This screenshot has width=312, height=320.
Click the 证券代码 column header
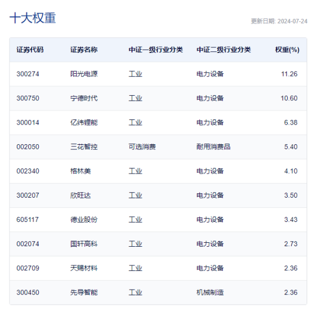(x=30, y=50)
